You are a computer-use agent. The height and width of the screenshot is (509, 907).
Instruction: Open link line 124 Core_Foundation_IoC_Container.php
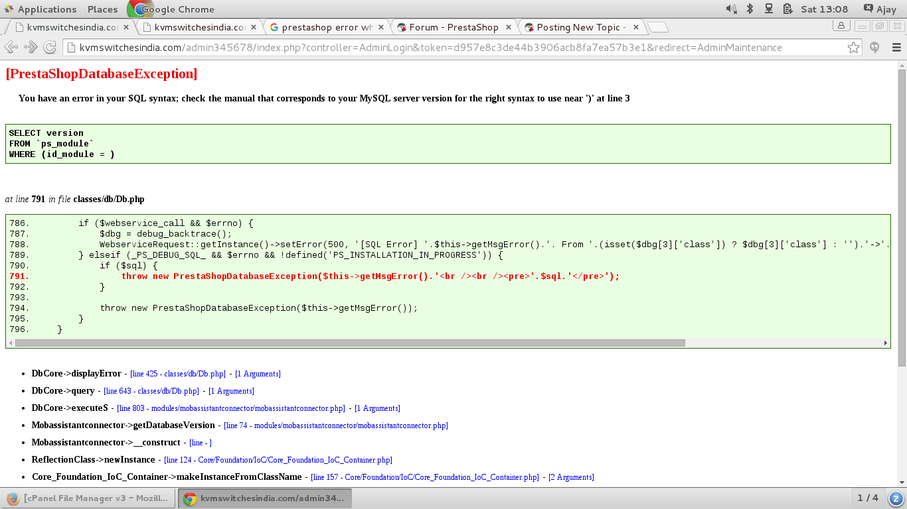[278, 460]
